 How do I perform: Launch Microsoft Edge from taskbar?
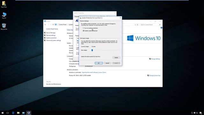pos(13,113)
